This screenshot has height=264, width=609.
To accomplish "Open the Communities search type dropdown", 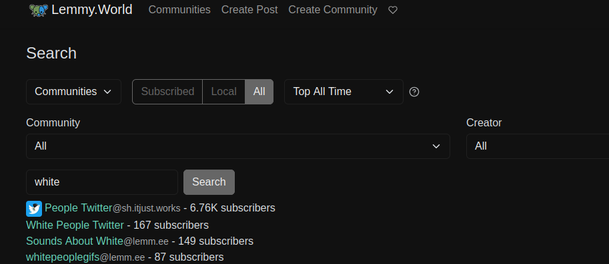I will (74, 92).
